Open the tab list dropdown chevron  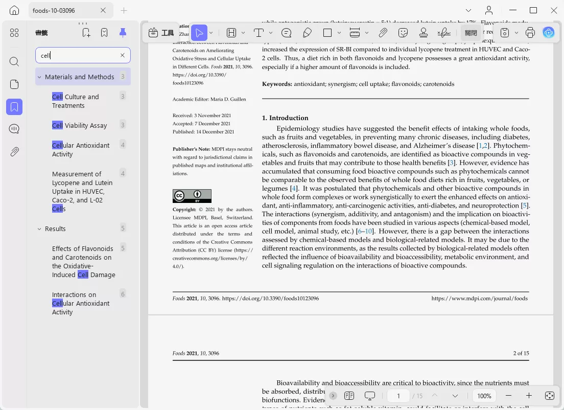click(x=468, y=10)
